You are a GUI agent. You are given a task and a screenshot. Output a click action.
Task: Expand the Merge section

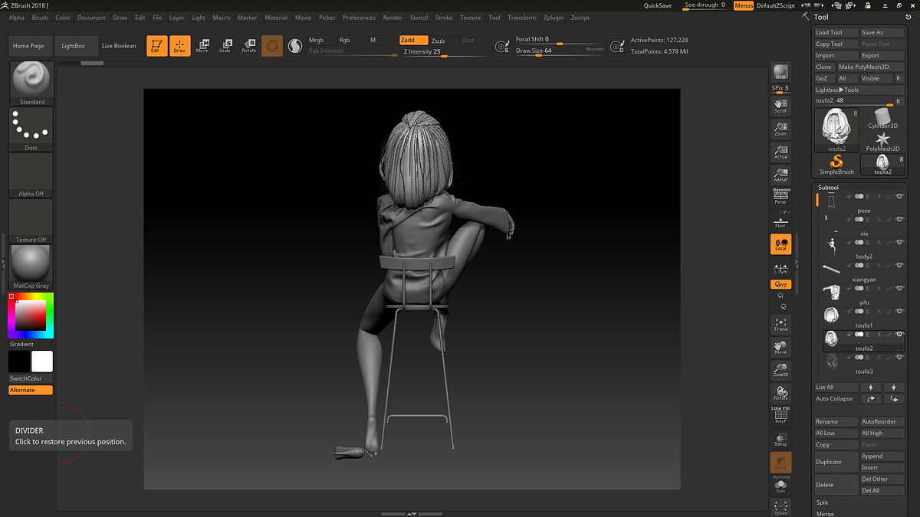pyautogui.click(x=825, y=514)
